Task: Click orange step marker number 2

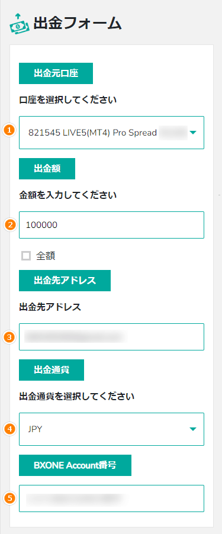Action: 10,225
